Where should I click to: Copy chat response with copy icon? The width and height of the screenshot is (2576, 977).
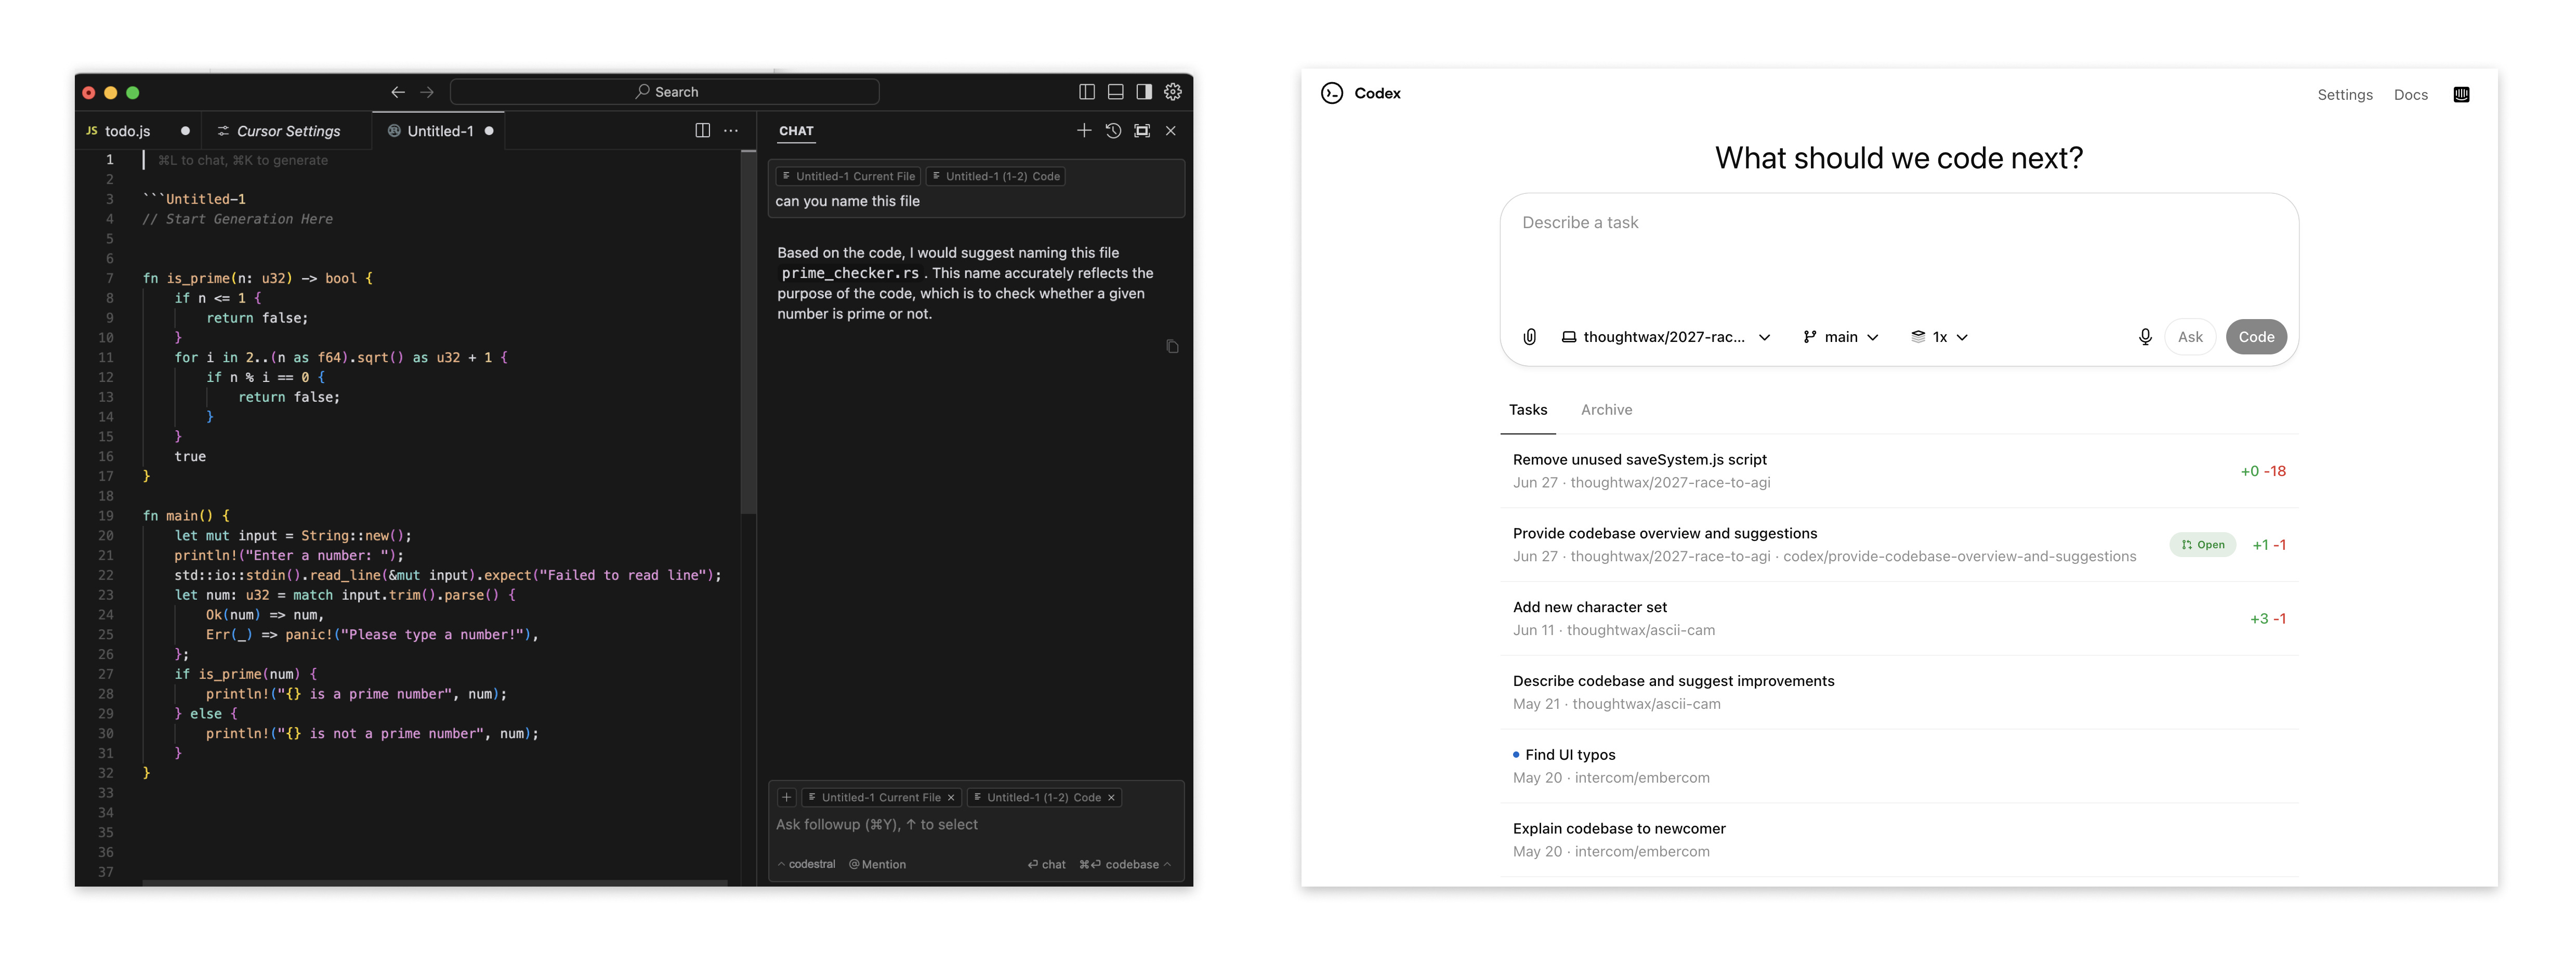[x=1172, y=347]
